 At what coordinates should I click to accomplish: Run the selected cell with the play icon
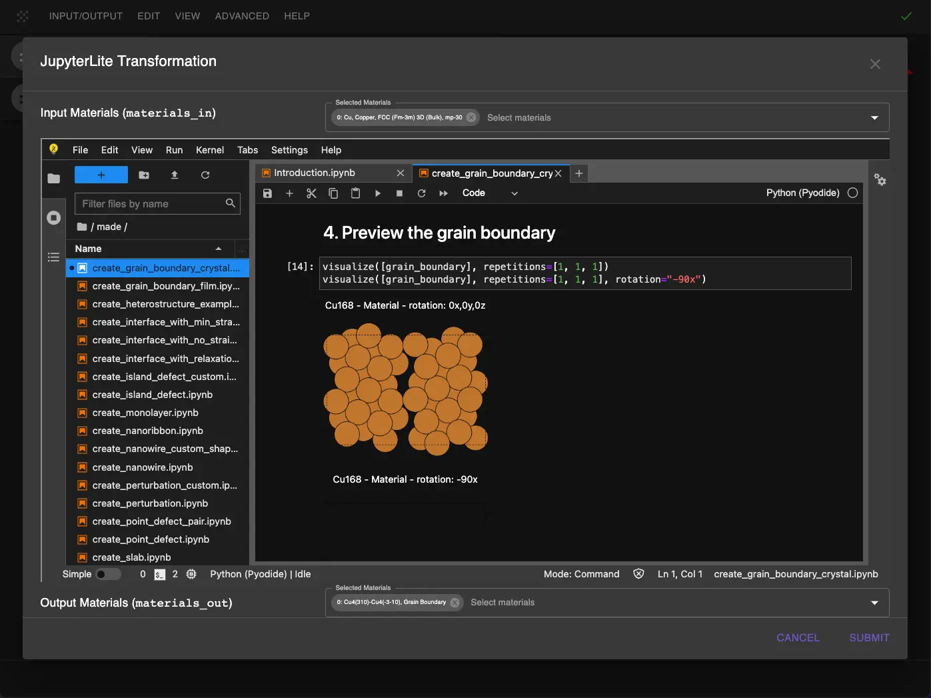pos(378,193)
